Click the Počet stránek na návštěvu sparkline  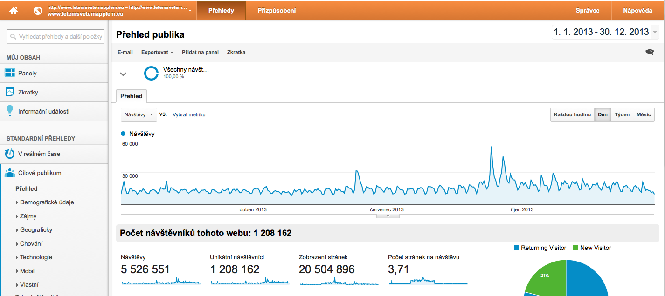[428, 281]
